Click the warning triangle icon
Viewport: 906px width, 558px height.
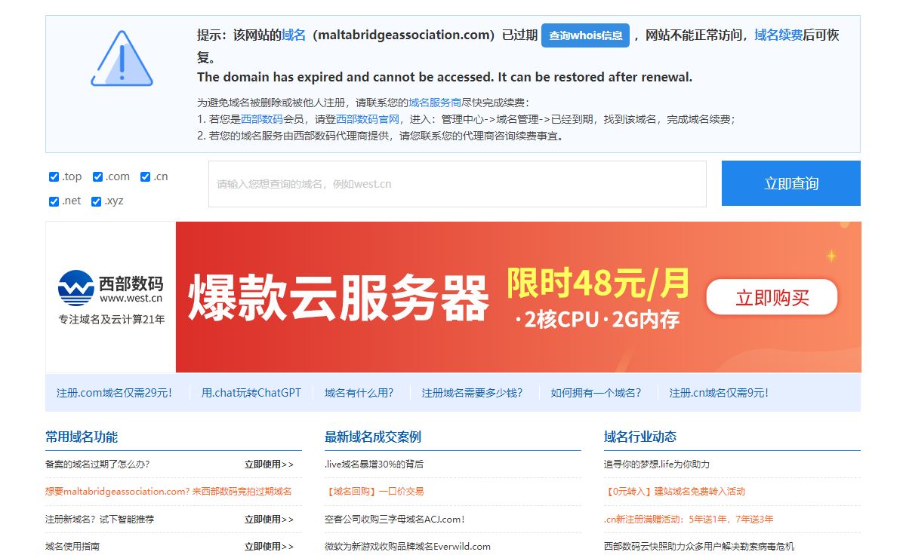click(122, 58)
